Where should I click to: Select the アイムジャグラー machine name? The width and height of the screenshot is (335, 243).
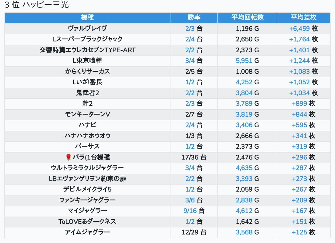87,232
